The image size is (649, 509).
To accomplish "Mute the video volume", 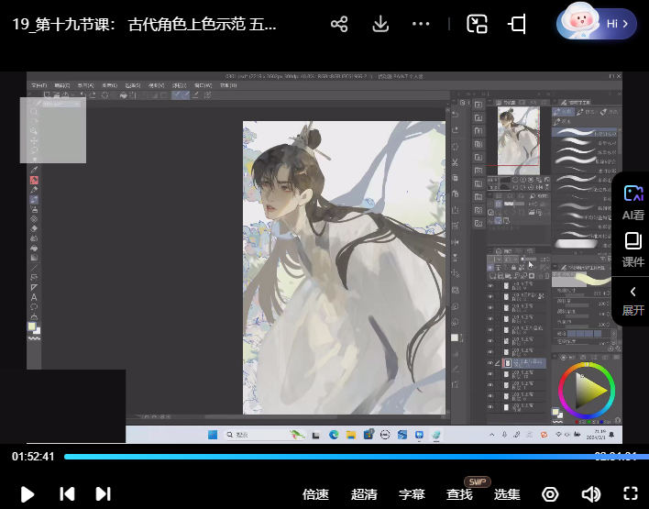I will 590,494.
